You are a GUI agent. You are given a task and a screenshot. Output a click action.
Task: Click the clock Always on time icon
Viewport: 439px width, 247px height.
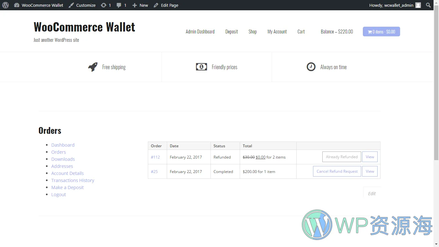tap(311, 67)
